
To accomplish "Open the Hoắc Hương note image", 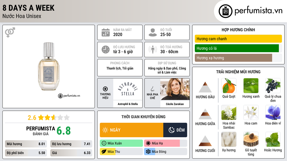I will (273, 139).
